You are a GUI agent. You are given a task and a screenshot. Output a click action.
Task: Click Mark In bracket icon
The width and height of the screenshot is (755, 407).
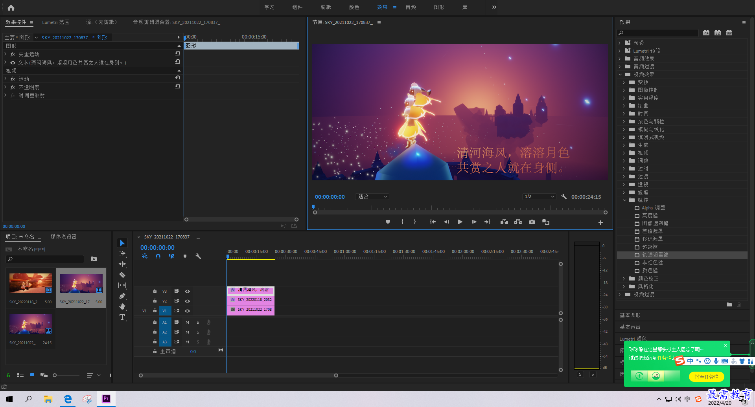pyautogui.click(x=402, y=222)
